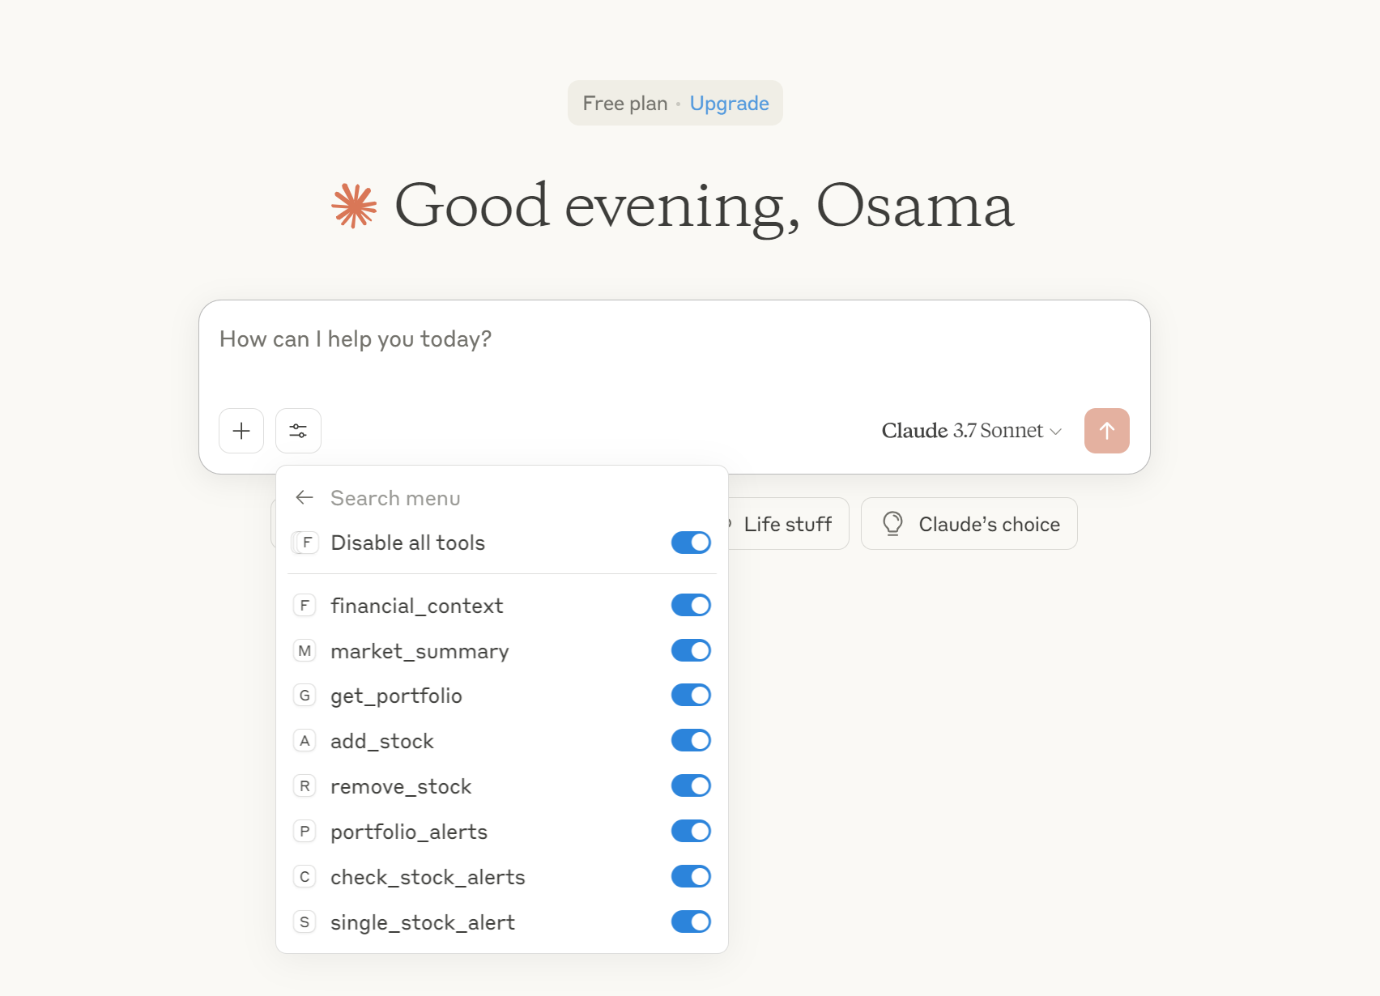This screenshot has height=996, width=1380.
Task: Click the orange Claude starburst logo
Action: pyautogui.click(x=354, y=206)
